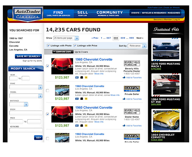This screenshot has width=192, height=157.
Task: Open the Sell Your Car tab
Action: pos(83,14)
